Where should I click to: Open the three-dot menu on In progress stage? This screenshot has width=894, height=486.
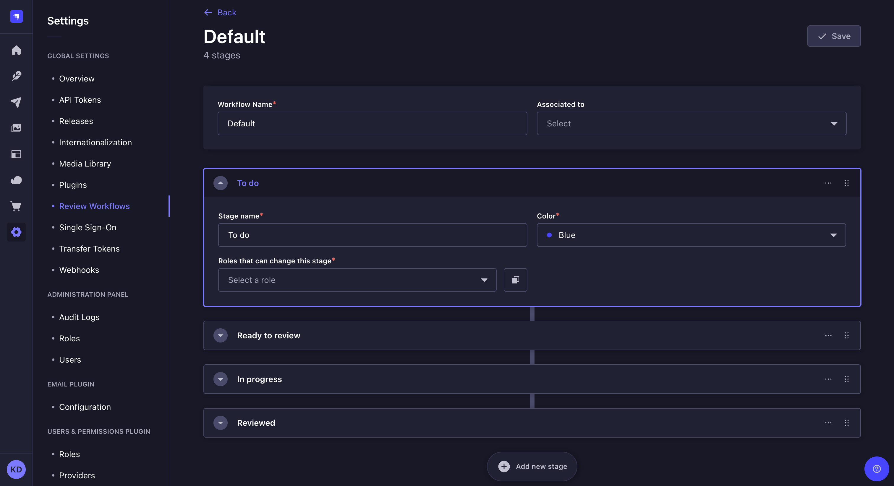(x=828, y=379)
